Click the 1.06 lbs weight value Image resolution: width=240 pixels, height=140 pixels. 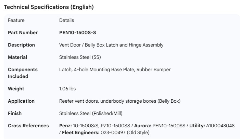point(67,89)
